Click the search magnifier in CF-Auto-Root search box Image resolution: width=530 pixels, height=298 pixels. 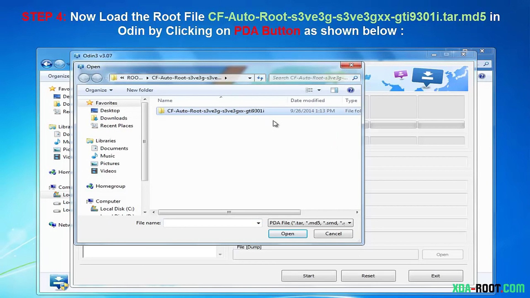tap(355, 78)
